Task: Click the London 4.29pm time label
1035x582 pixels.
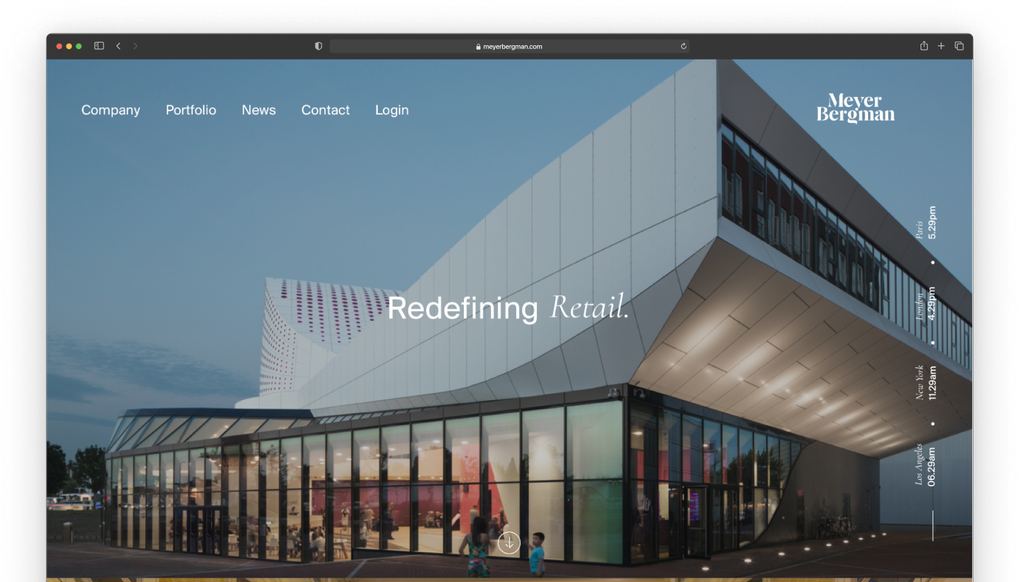Action: pos(926,303)
